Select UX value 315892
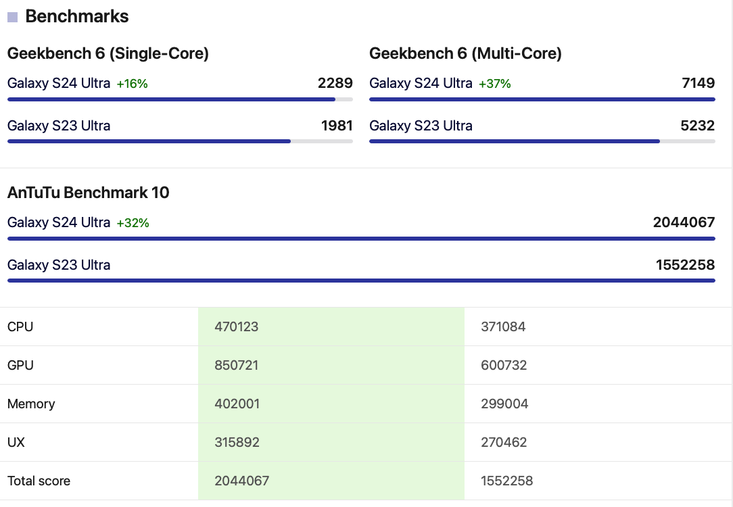Image resolution: width=733 pixels, height=507 pixels. click(x=237, y=443)
